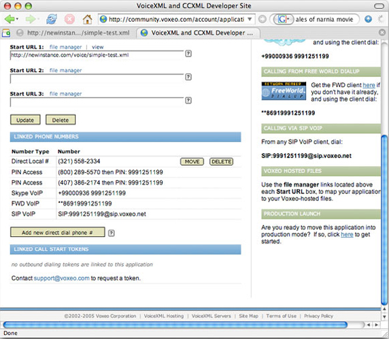Open file manager link for Start URL 3
Screen dimensions: 389x339
(x=65, y=94)
